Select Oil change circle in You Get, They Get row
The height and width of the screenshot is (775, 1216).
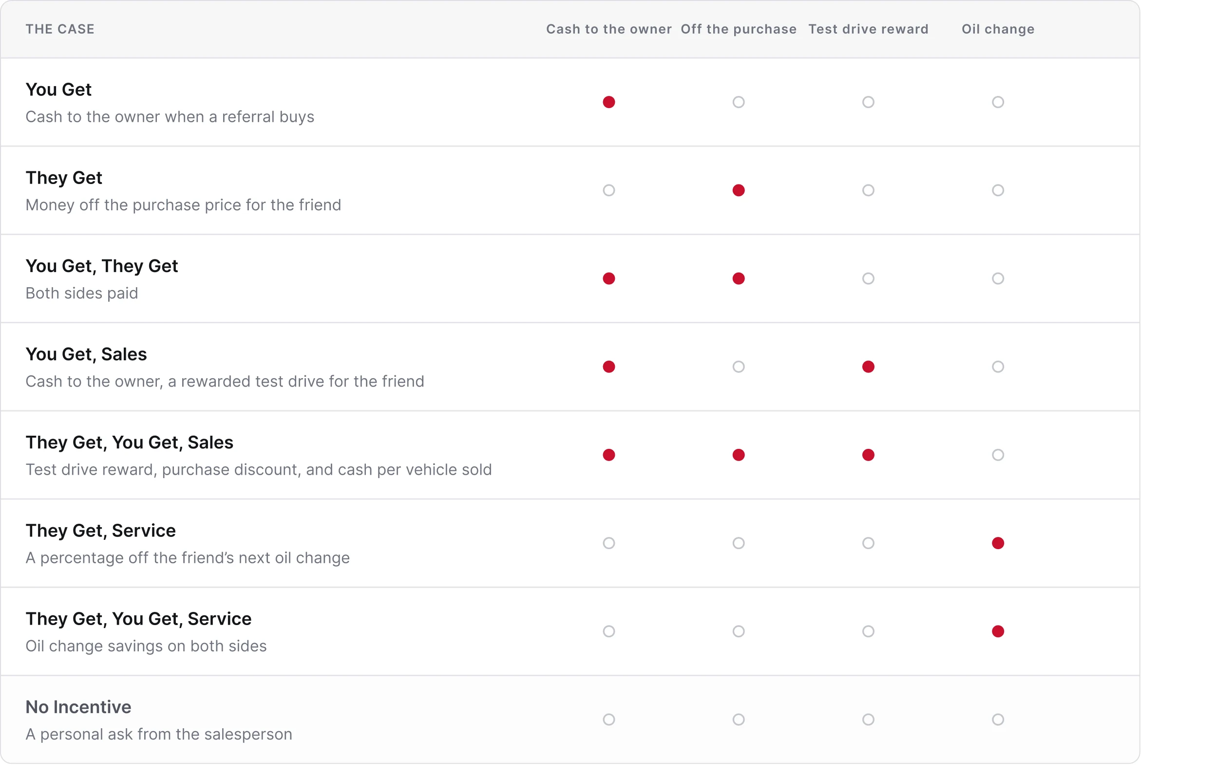[x=998, y=279]
